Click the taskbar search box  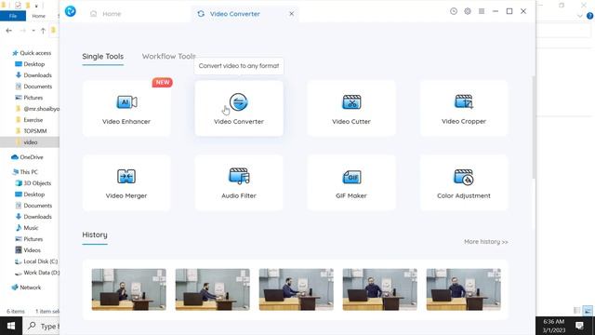[x=41, y=326]
